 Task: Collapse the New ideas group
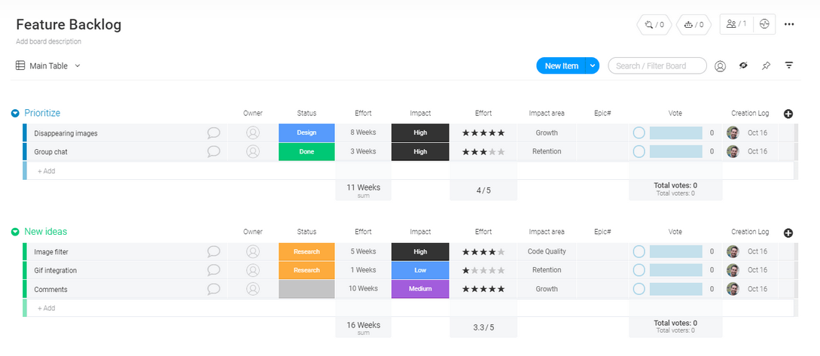[x=15, y=232]
